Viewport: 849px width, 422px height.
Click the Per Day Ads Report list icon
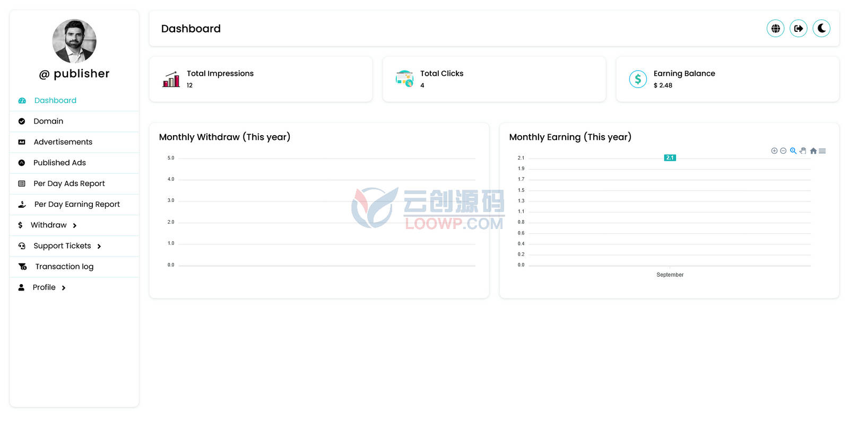point(22,183)
